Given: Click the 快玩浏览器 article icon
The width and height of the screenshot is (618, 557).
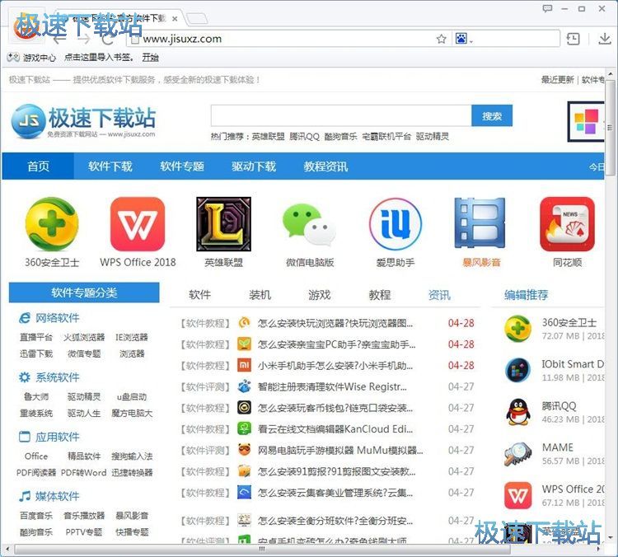Looking at the screenshot, I should click(x=245, y=323).
